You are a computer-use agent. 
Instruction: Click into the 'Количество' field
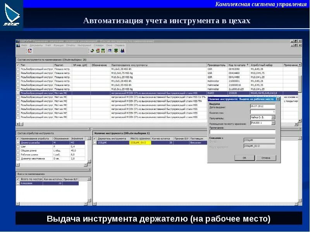point(263,112)
